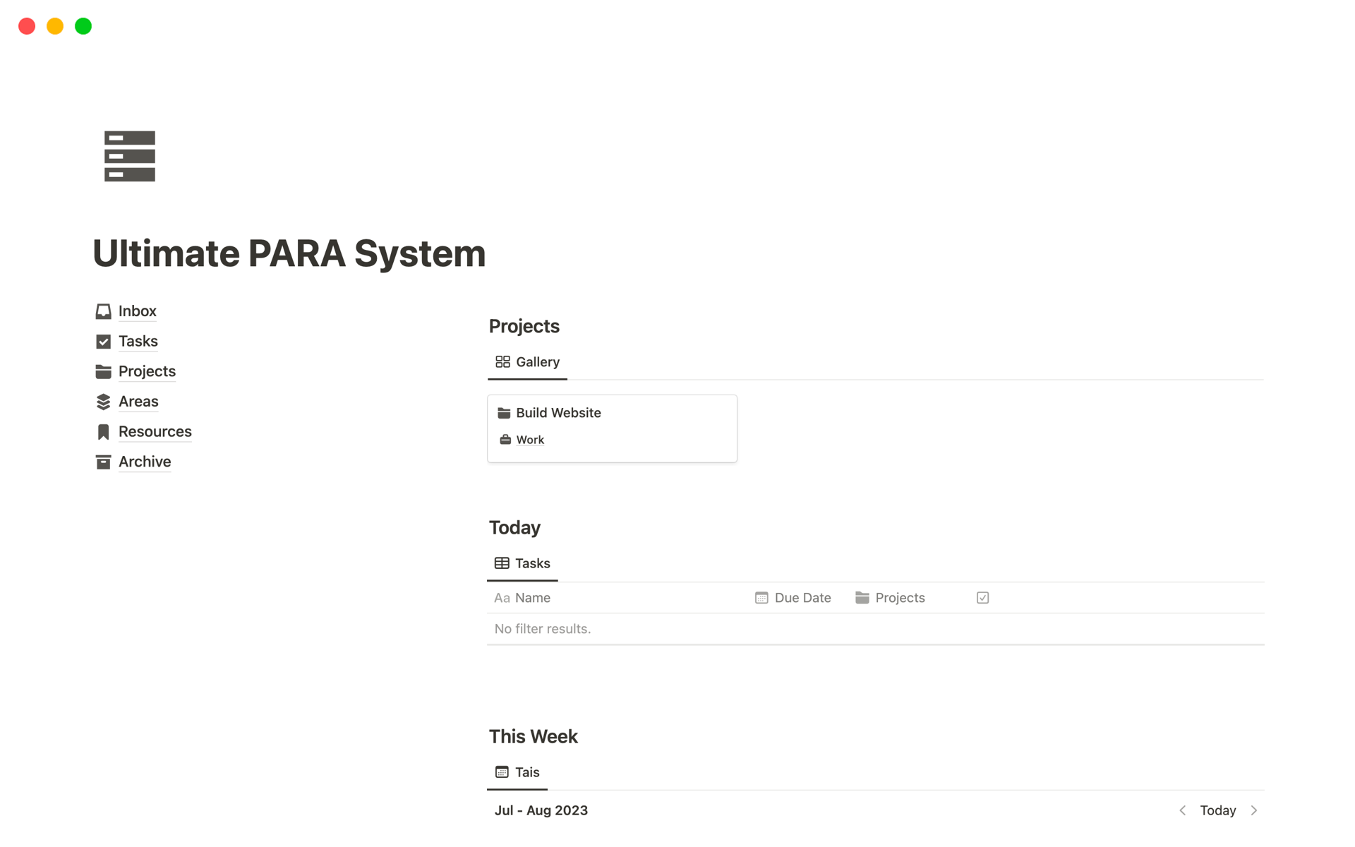Click the Archive box icon
This screenshot has height=847, width=1355.
[103, 462]
